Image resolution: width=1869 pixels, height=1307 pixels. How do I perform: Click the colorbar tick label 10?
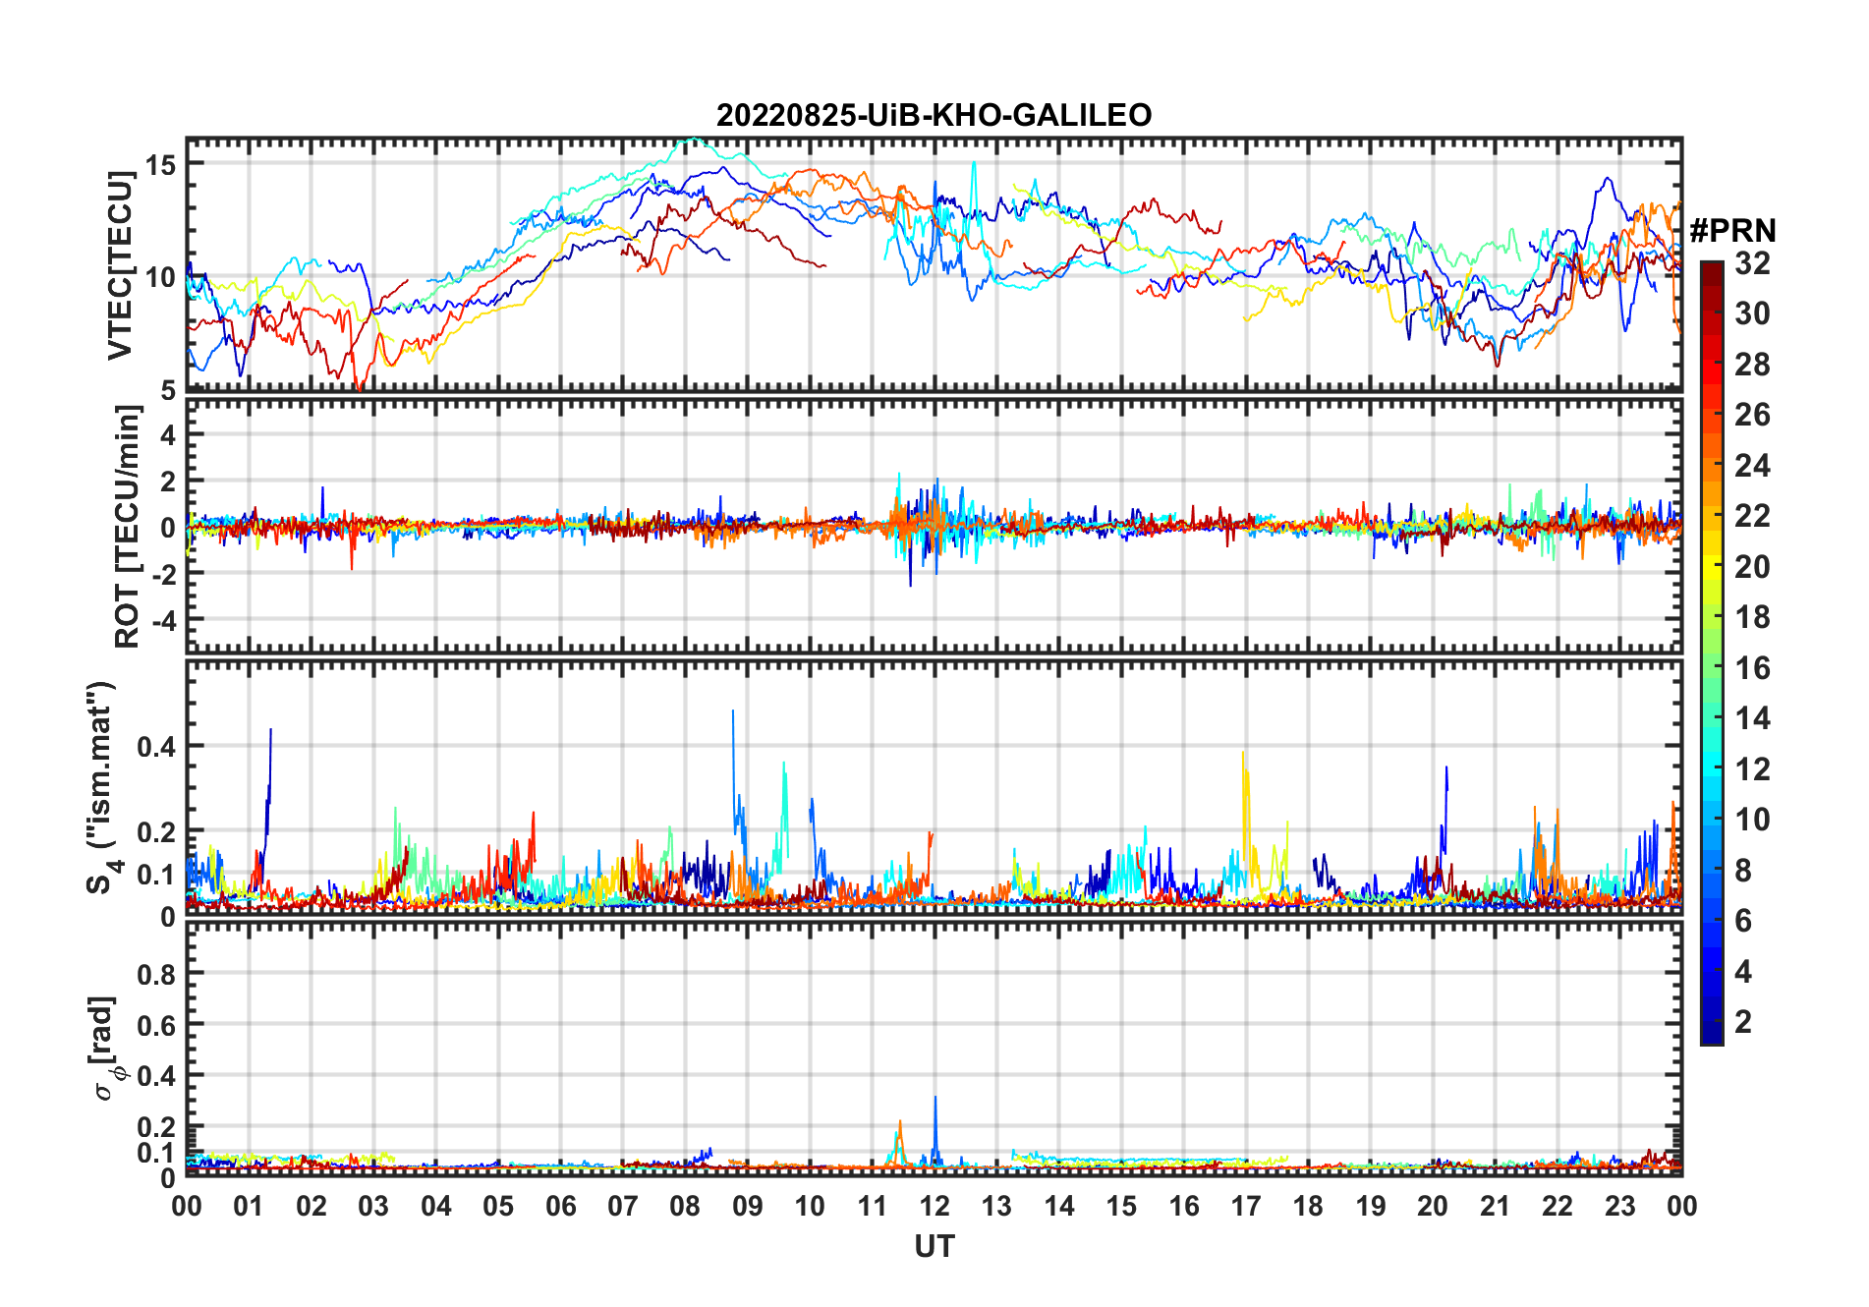pyautogui.click(x=1752, y=820)
